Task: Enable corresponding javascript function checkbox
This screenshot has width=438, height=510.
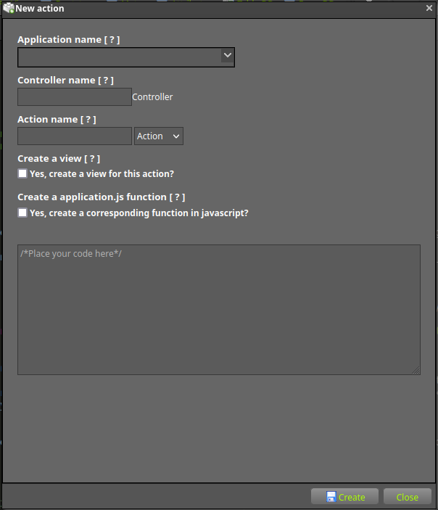Action: (22, 213)
